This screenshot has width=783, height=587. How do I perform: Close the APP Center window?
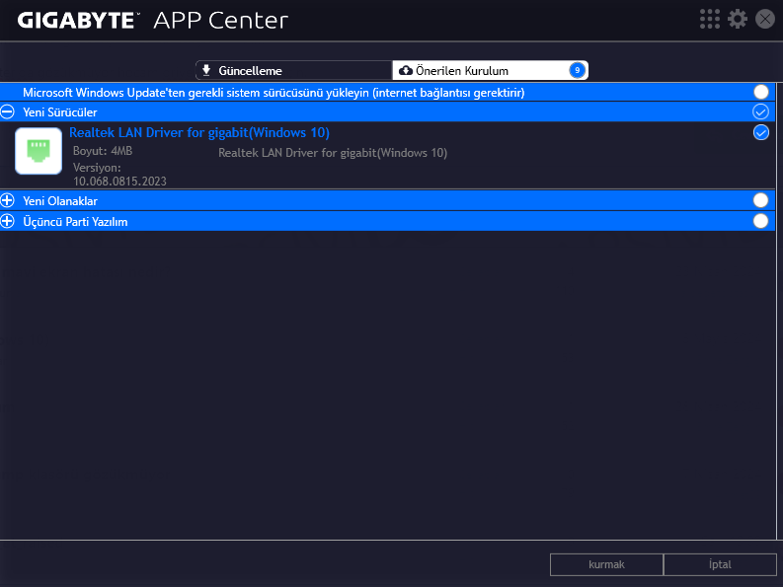pyautogui.click(x=764, y=19)
